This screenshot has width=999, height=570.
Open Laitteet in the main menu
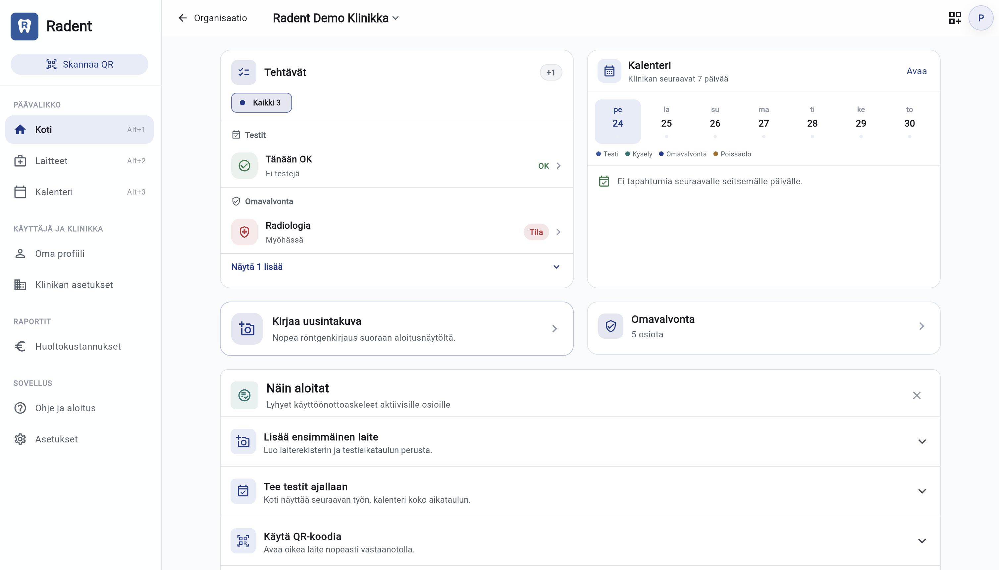(x=79, y=161)
